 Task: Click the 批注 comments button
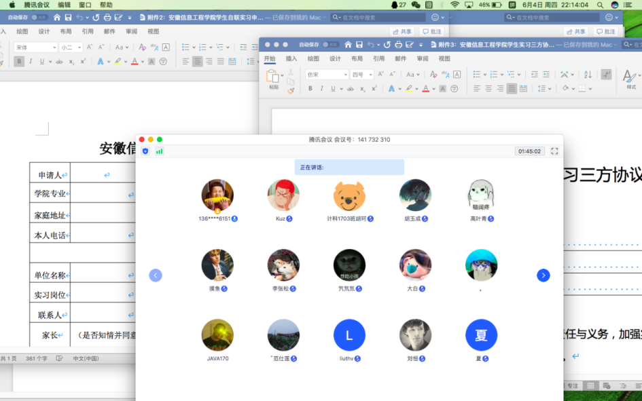432,31
